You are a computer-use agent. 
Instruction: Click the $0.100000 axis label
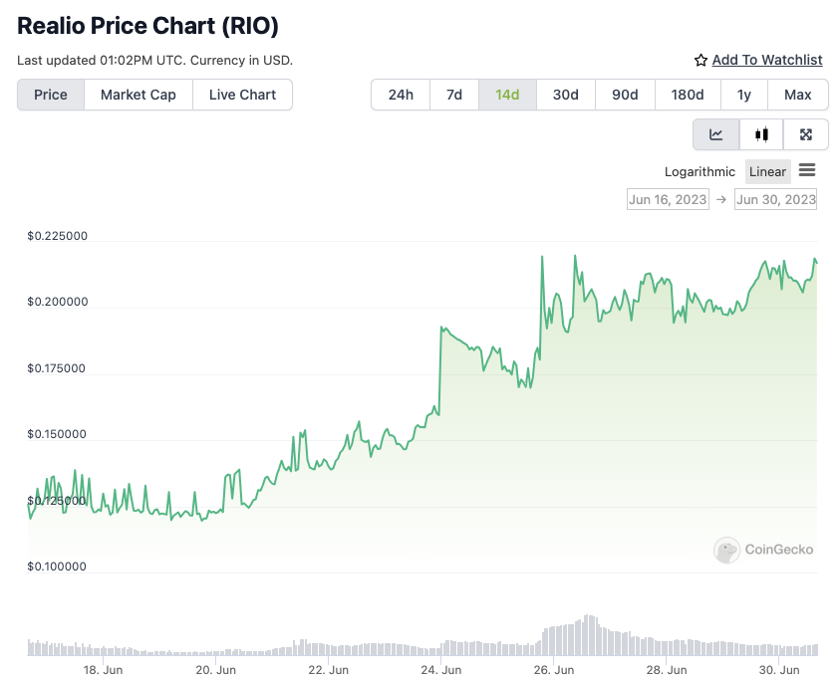pyautogui.click(x=57, y=567)
